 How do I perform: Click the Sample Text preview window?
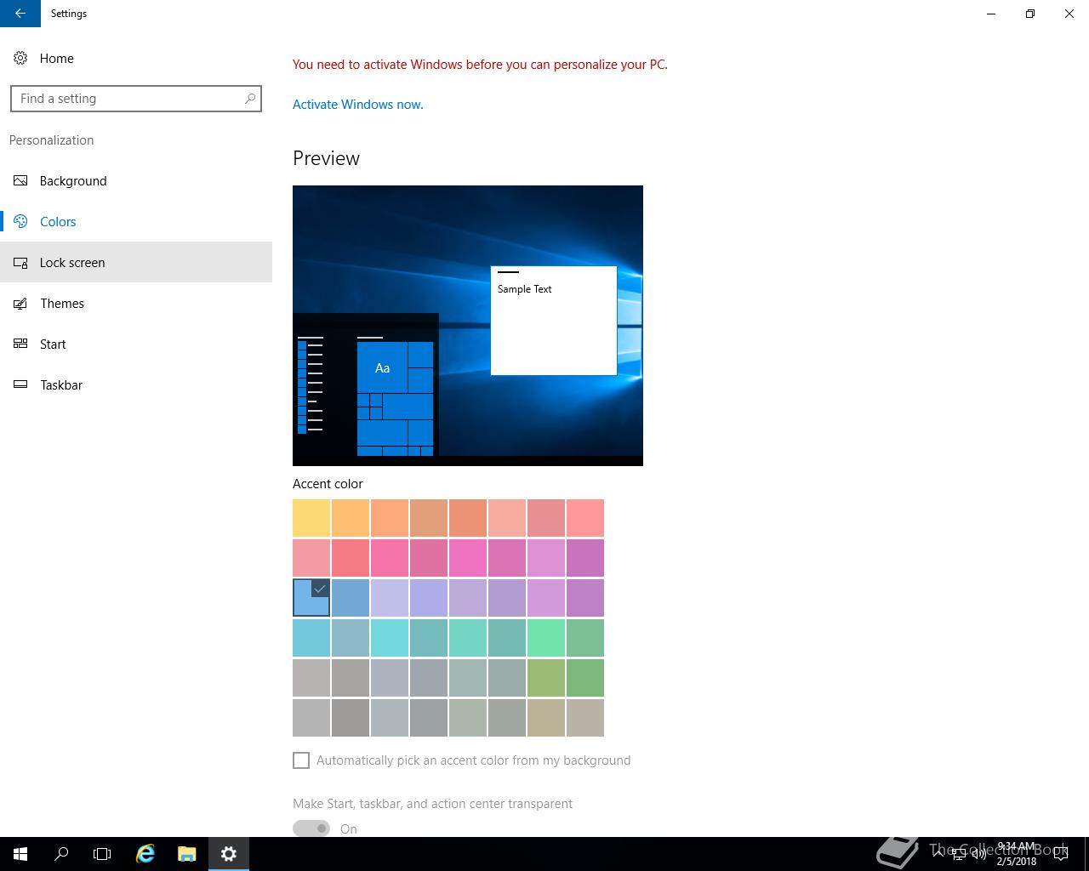pos(554,321)
